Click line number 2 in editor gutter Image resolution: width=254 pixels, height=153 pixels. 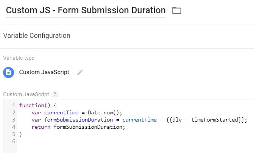click(x=14, y=112)
